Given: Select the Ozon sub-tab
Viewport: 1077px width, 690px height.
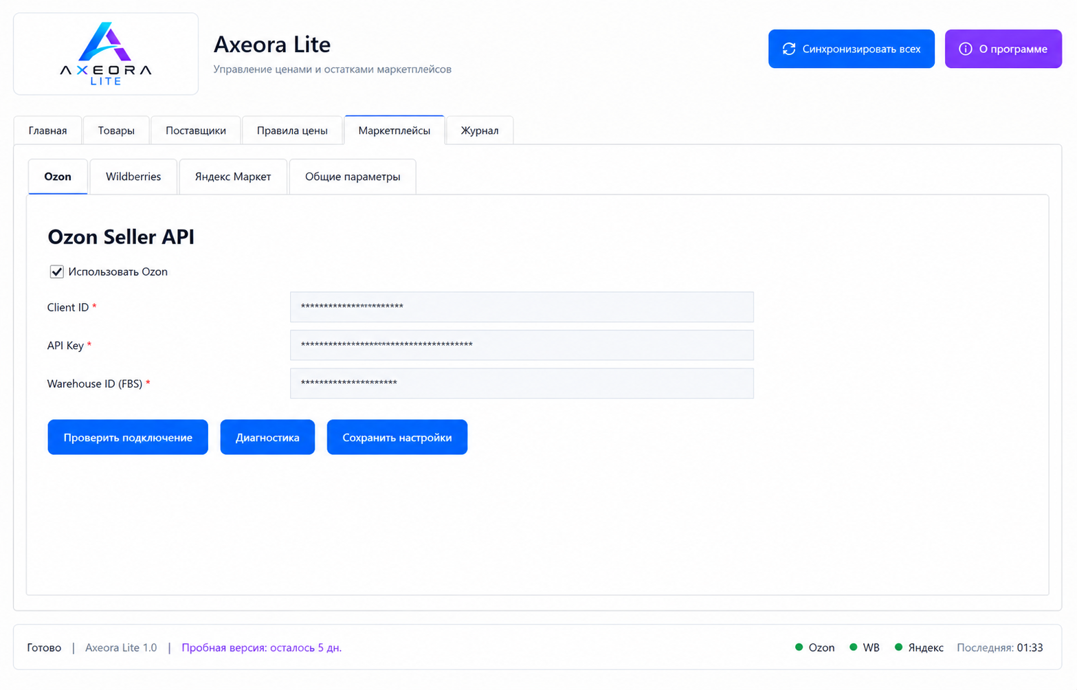Looking at the screenshot, I should (x=58, y=177).
